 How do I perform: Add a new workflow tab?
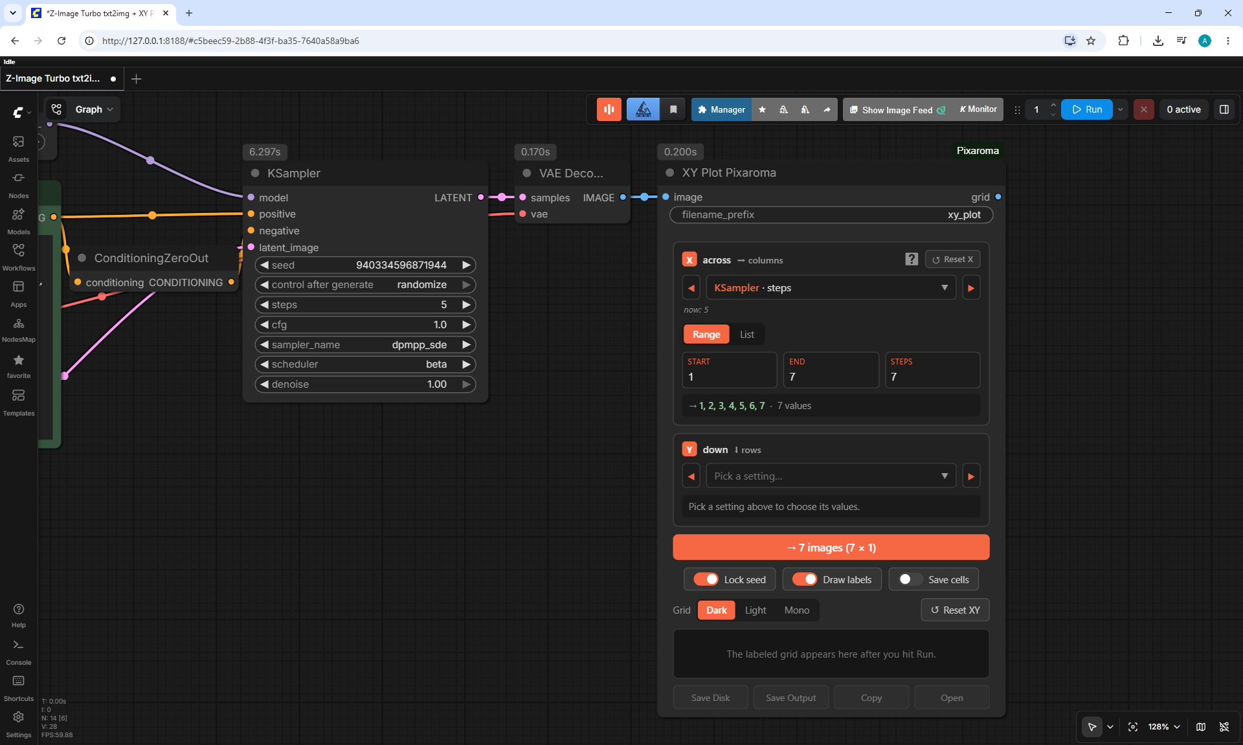(x=136, y=79)
